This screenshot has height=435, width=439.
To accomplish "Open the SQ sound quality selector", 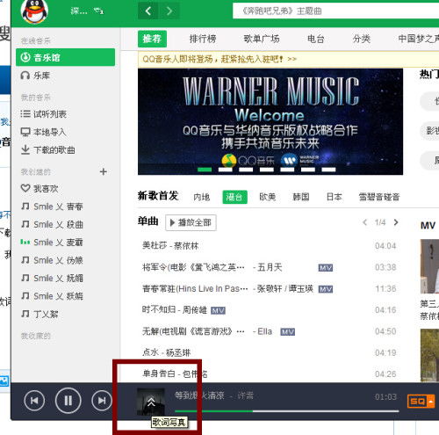I will [421, 402].
